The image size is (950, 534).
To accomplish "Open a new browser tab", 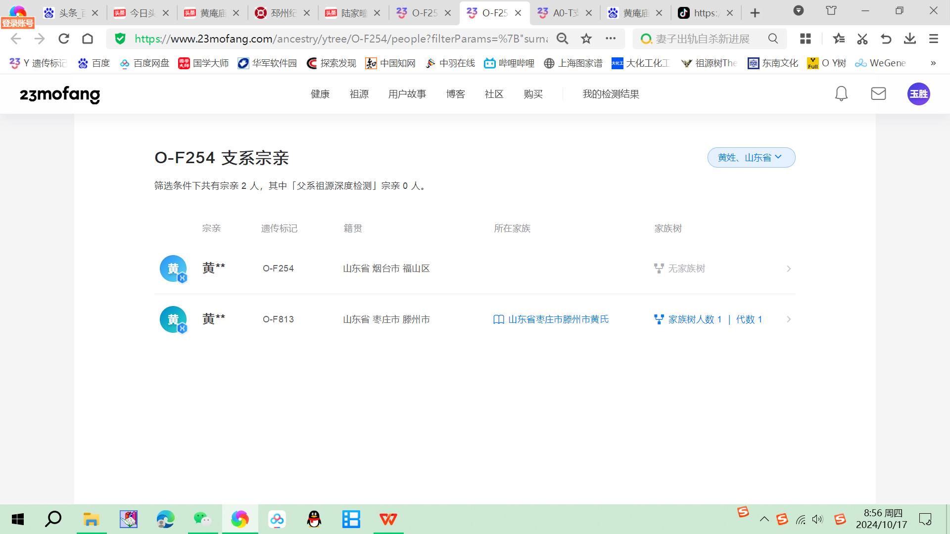I will pyautogui.click(x=755, y=13).
